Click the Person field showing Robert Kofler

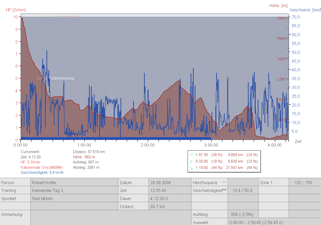point(74,183)
